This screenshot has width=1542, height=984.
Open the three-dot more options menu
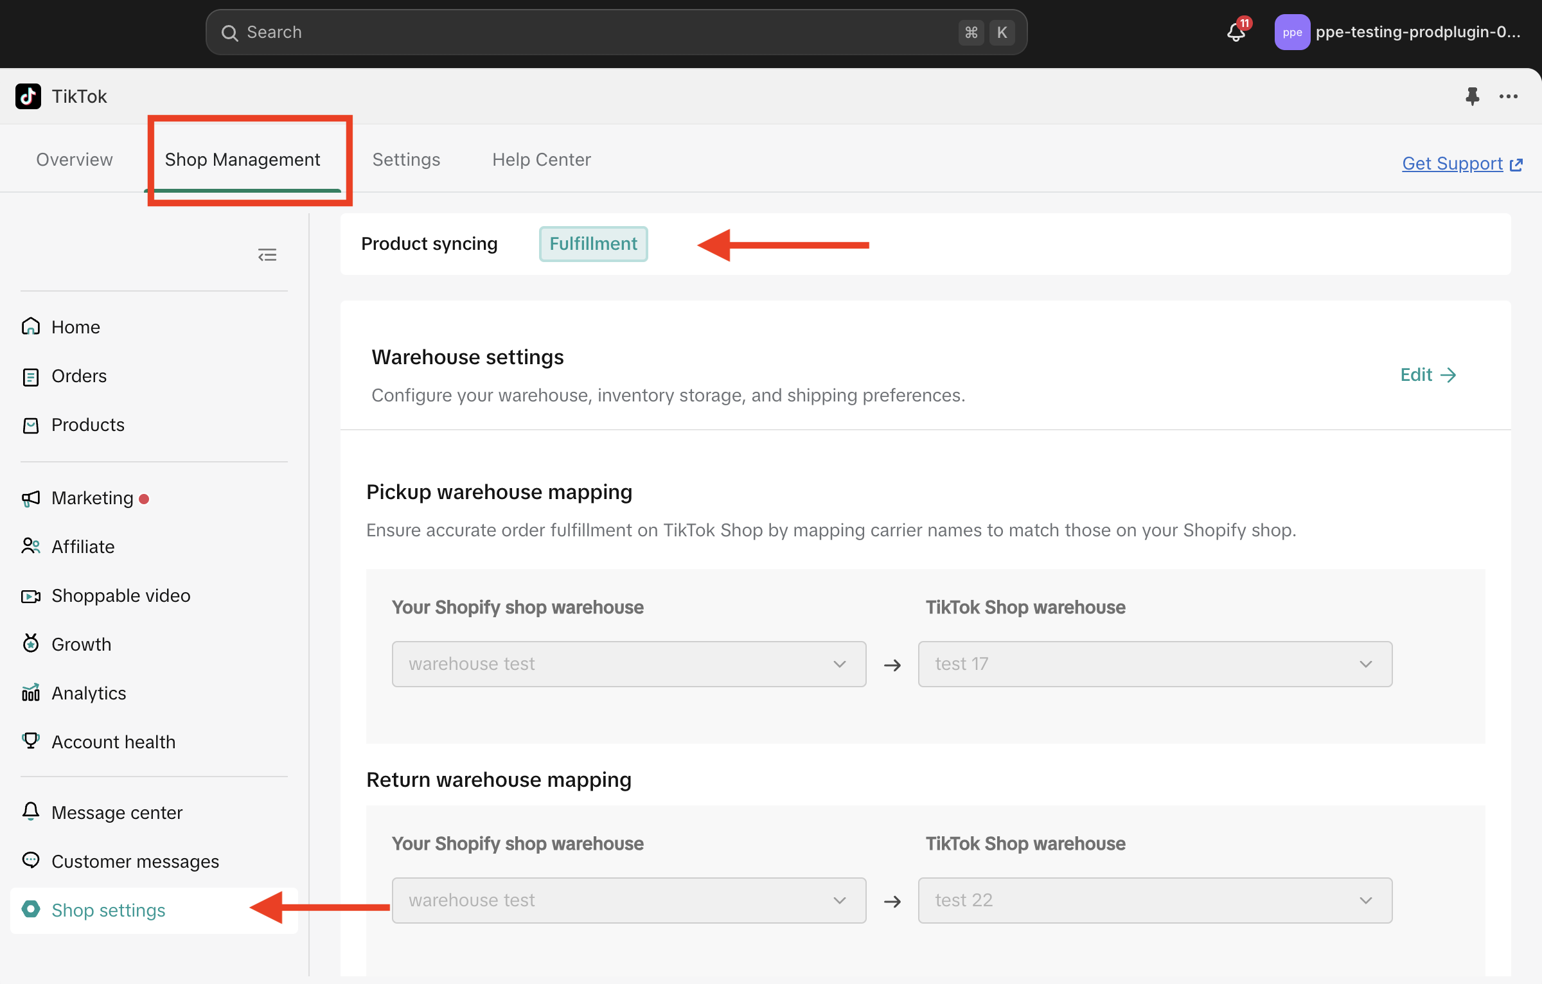(1508, 96)
